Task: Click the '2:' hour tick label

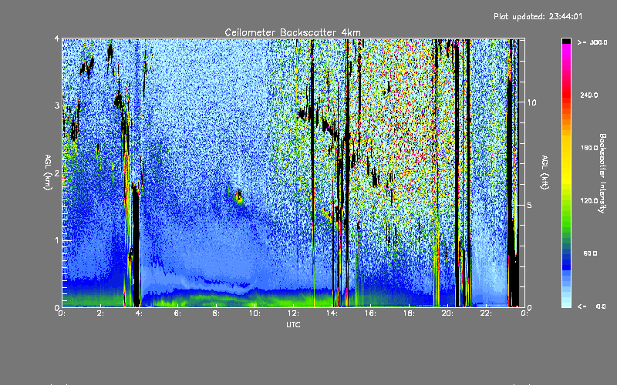Action: [x=101, y=313]
